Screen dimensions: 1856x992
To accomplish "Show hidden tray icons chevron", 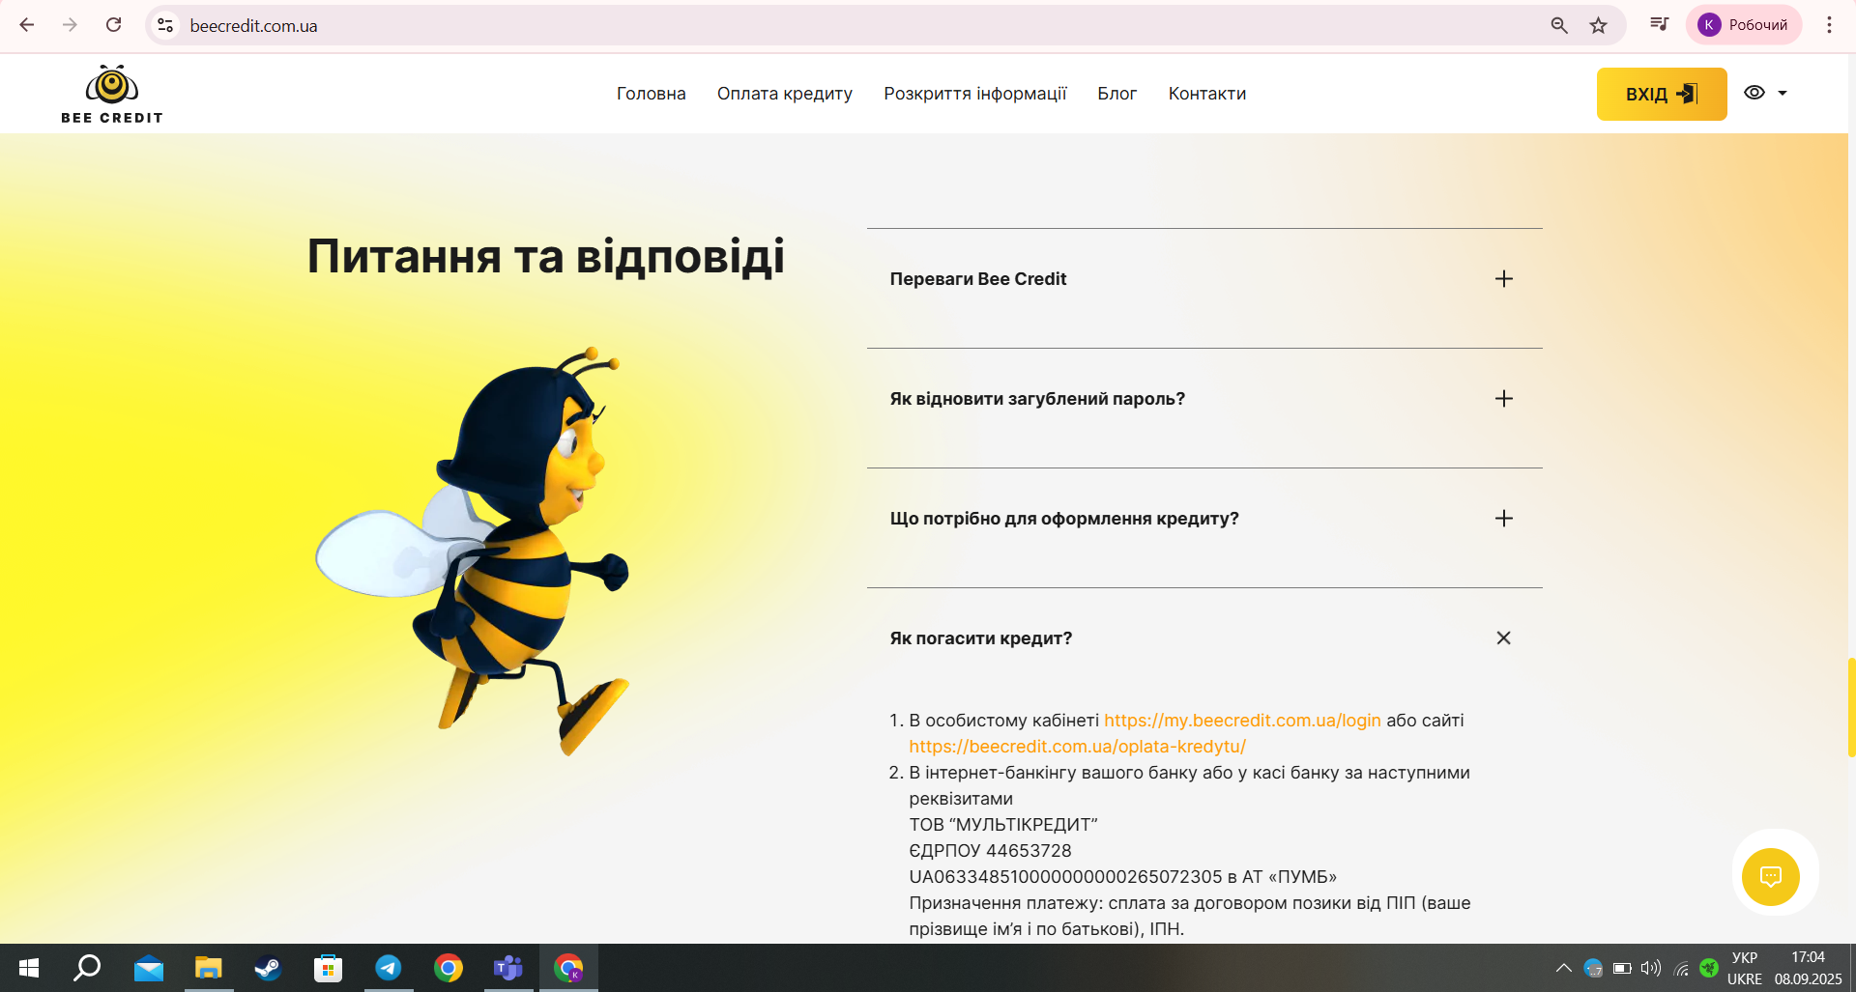I will [1563, 968].
